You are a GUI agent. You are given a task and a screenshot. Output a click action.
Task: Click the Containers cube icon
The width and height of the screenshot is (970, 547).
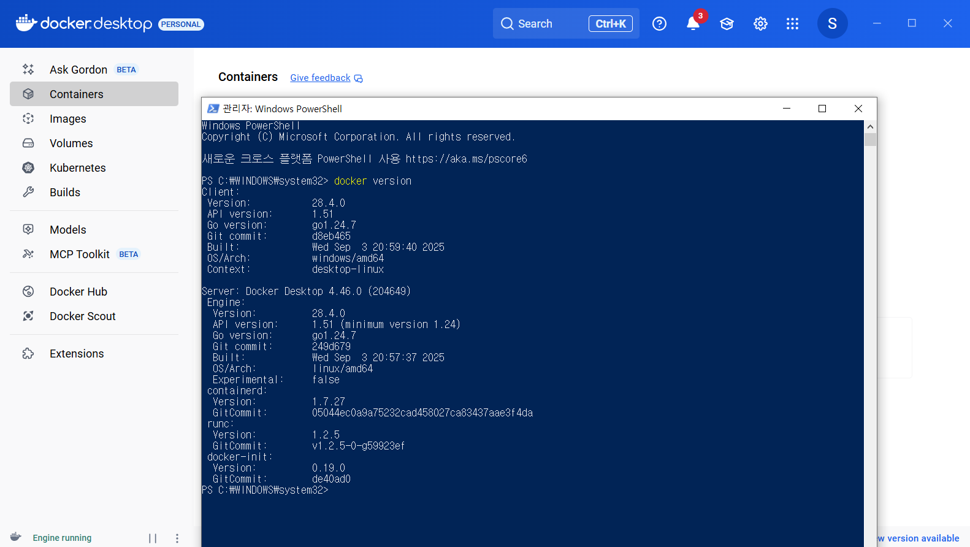coord(28,94)
